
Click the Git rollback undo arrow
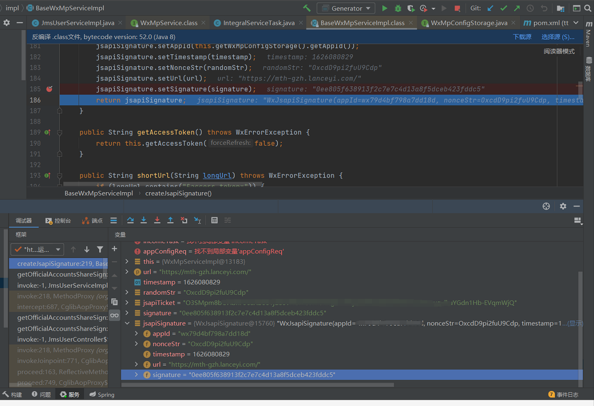pos(544,8)
